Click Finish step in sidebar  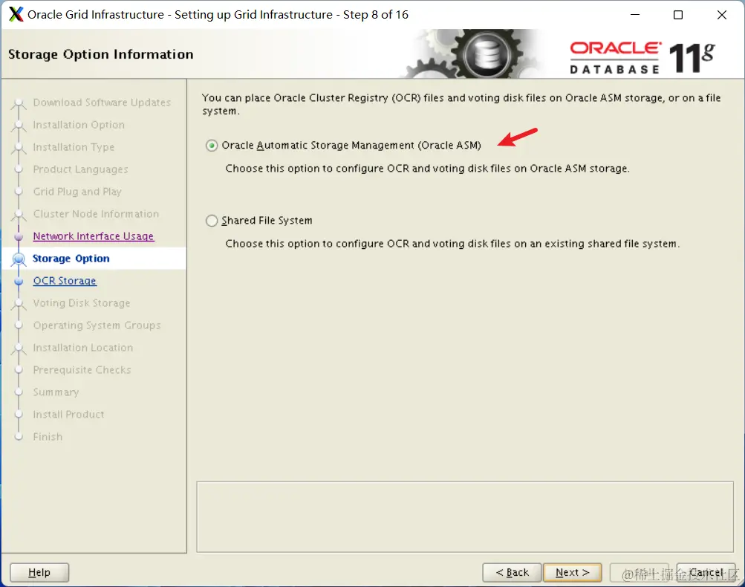coord(48,437)
